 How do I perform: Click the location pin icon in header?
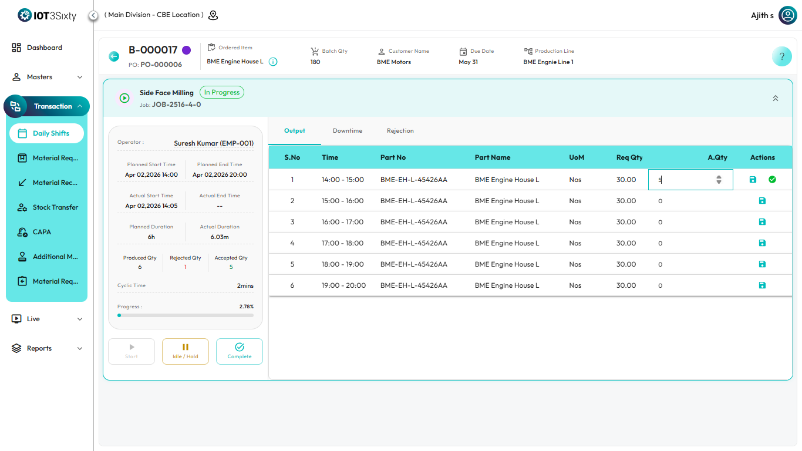[213, 15]
